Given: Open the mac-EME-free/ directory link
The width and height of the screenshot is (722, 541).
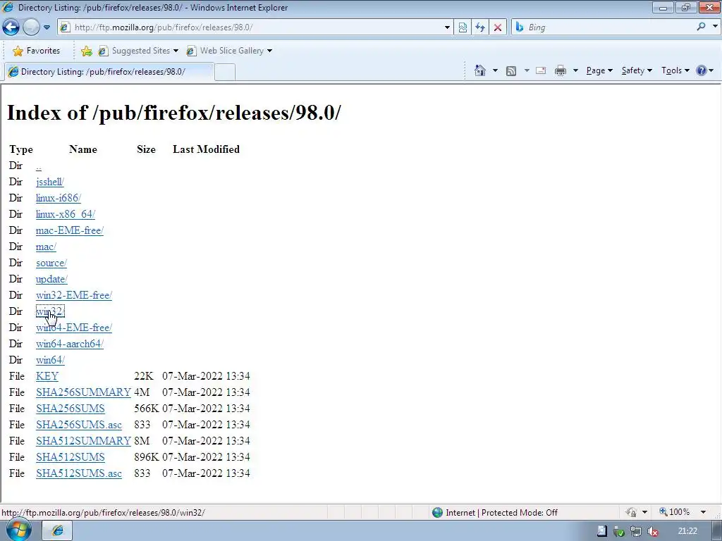Looking at the screenshot, I should [x=70, y=230].
